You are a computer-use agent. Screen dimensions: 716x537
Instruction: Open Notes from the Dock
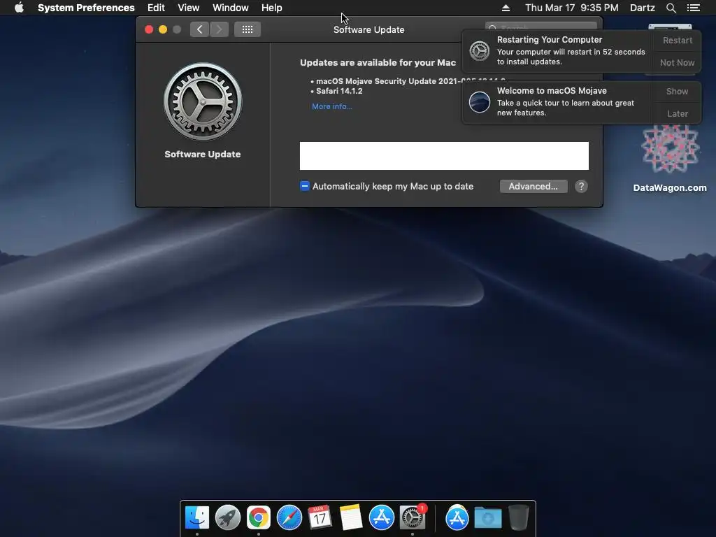(351, 518)
